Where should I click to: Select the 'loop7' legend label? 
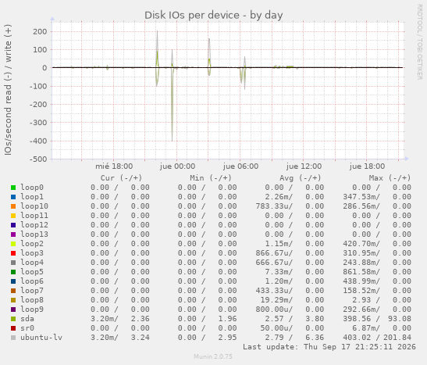coord(32,291)
